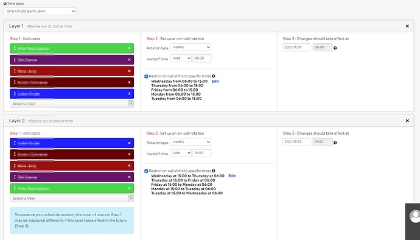Click the Layer 1 header title
Screen dimensions: 420x240
[16, 26]
